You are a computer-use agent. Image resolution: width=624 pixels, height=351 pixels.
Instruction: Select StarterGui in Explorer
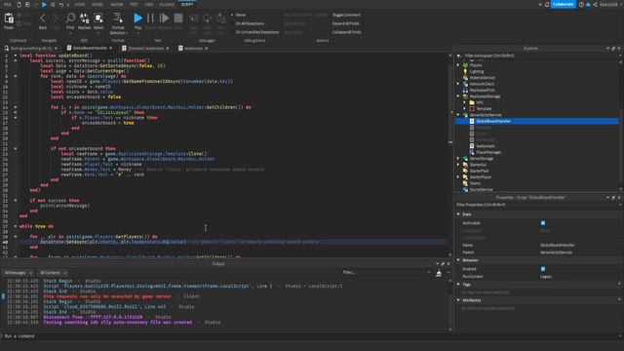(x=478, y=165)
